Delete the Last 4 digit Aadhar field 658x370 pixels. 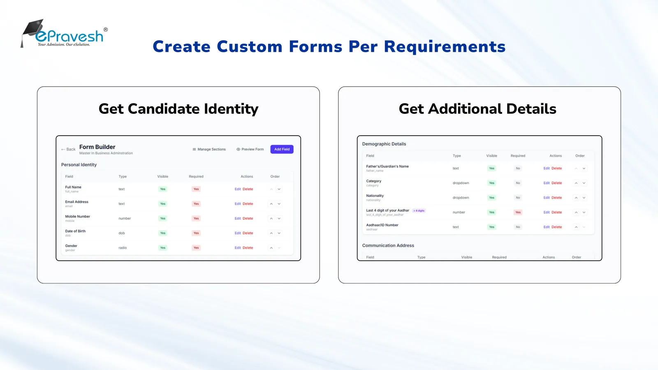[557, 212]
